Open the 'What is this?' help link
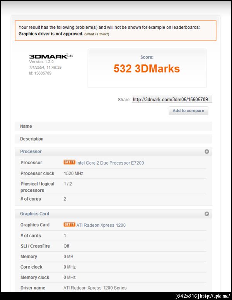Viewport: 232px width, 300px height. (x=97, y=34)
